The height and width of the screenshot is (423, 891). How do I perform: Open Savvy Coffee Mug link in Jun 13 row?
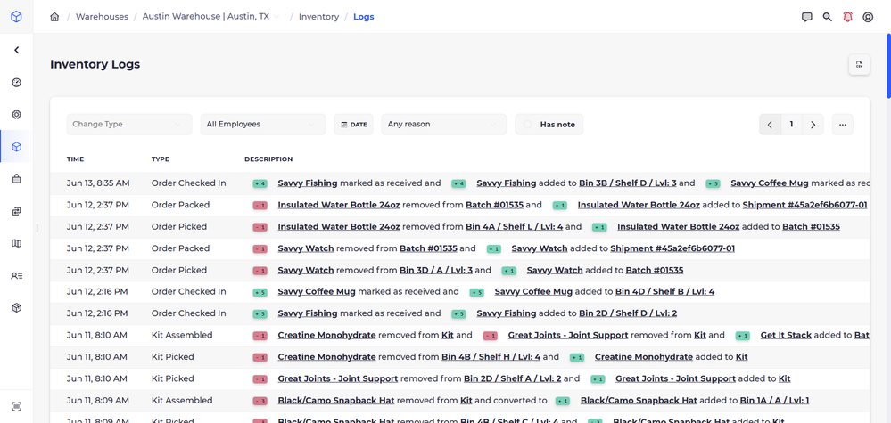point(770,183)
